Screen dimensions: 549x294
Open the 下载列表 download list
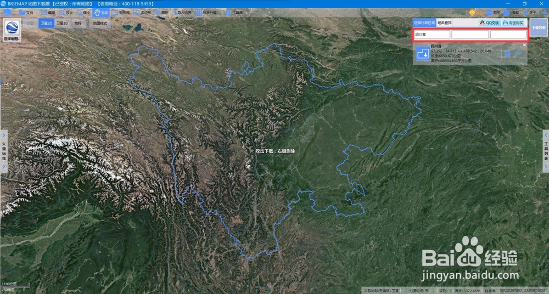pyautogui.click(x=539, y=27)
